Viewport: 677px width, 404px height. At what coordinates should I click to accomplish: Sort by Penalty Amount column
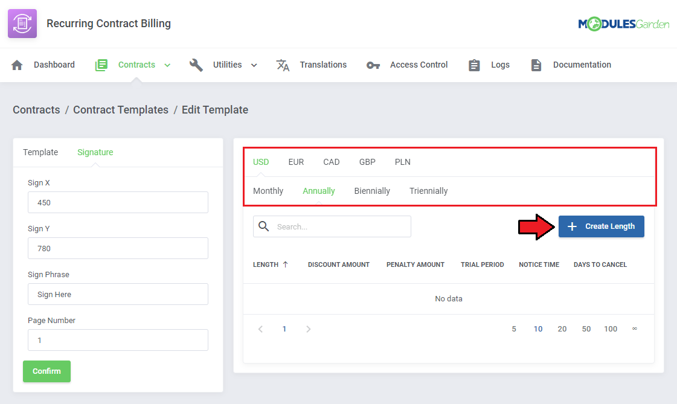416,265
